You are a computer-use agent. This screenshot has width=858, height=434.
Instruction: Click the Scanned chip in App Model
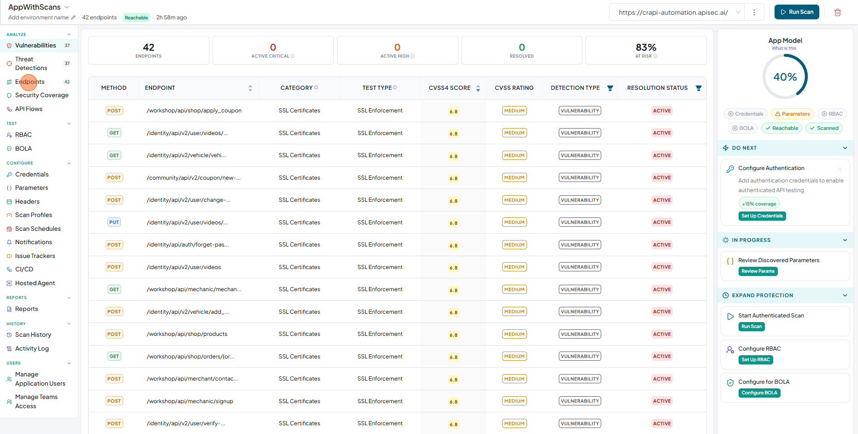pos(824,128)
